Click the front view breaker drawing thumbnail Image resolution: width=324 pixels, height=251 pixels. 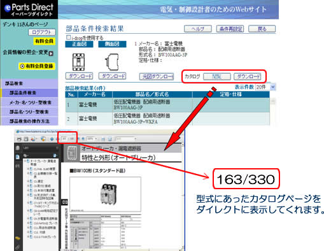tap(79, 62)
